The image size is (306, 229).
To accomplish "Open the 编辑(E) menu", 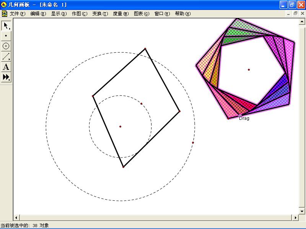I will [x=38, y=14].
